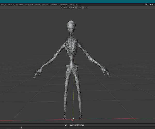Switch to the Sculpting workspace tab
The height and width of the screenshot is (129, 155).
coord(11,5)
